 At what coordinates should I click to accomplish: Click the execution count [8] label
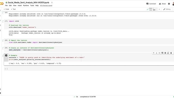[6, 40]
